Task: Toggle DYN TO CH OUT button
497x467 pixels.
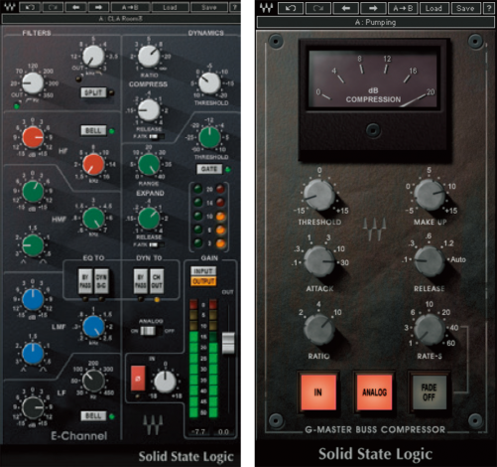Action: (157, 281)
